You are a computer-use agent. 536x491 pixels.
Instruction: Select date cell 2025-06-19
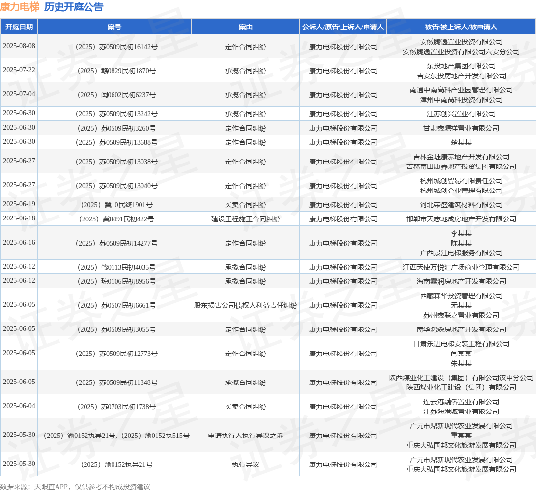tap(19, 204)
